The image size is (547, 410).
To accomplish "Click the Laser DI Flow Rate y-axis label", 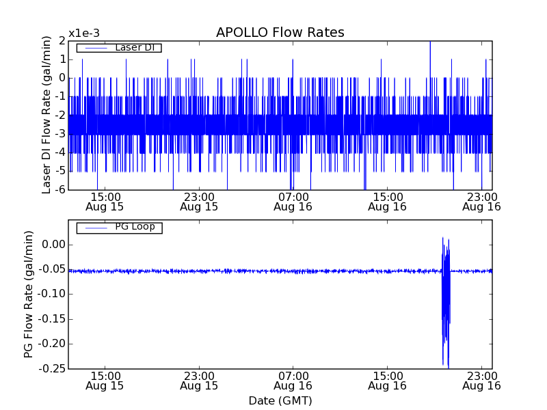I will tap(47, 115).
